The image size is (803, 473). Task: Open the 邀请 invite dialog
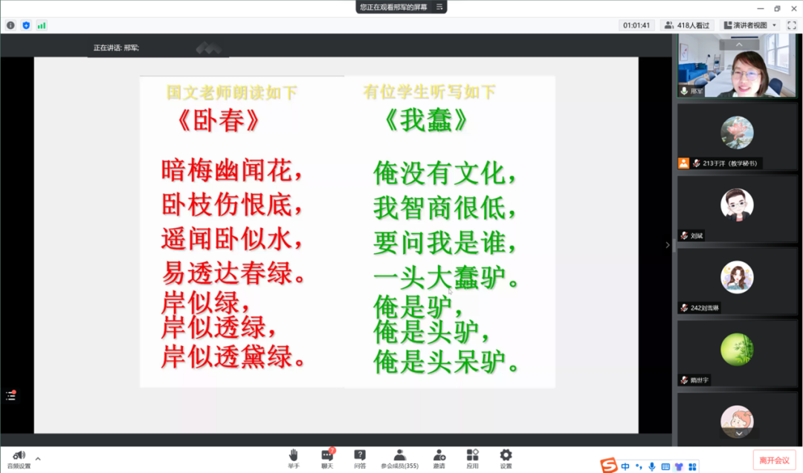(439, 458)
